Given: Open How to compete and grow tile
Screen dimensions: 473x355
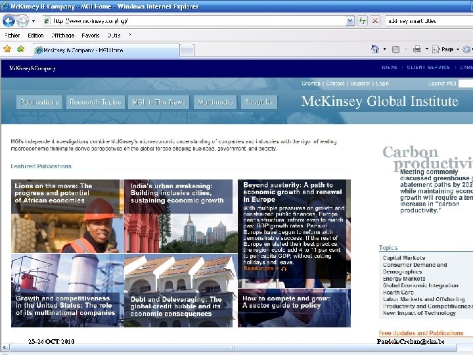Looking at the screenshot, I should [294, 308].
